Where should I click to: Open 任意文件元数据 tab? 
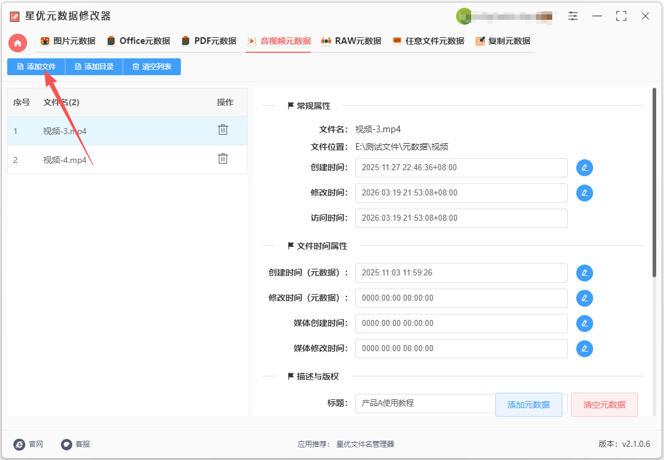(428, 41)
